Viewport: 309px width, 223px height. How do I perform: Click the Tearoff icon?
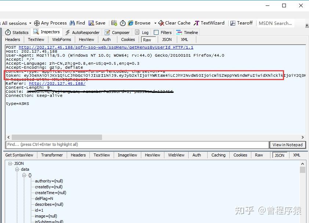pyautogui.click(x=233, y=23)
